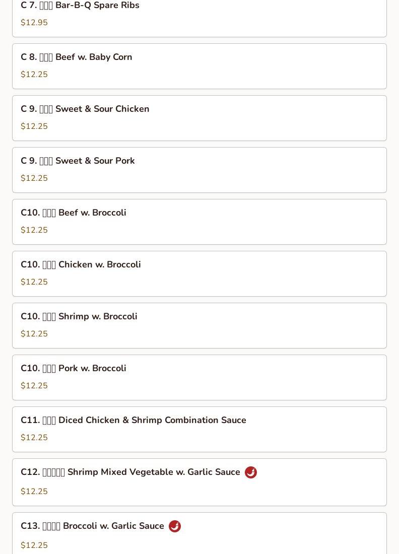Open C10 Shrimp w. Broccoli item
399x554 pixels.
[x=199, y=325]
